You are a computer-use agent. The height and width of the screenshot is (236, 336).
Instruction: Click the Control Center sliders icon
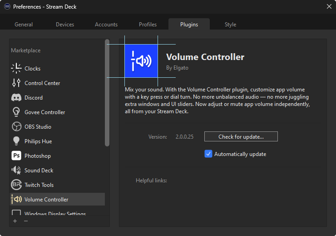pos(16,83)
